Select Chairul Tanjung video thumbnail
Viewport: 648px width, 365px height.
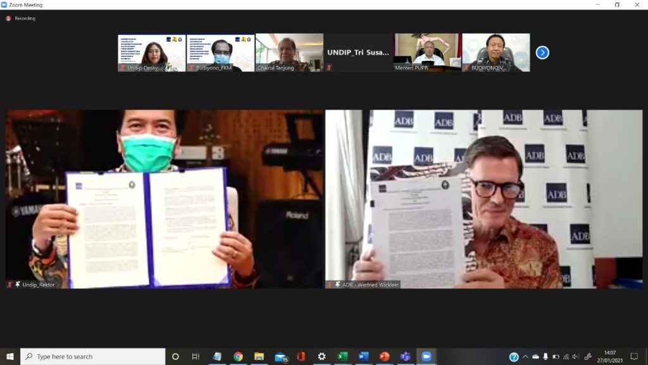pos(289,53)
